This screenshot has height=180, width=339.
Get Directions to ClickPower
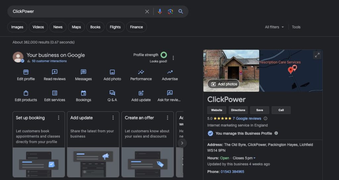[x=238, y=110]
